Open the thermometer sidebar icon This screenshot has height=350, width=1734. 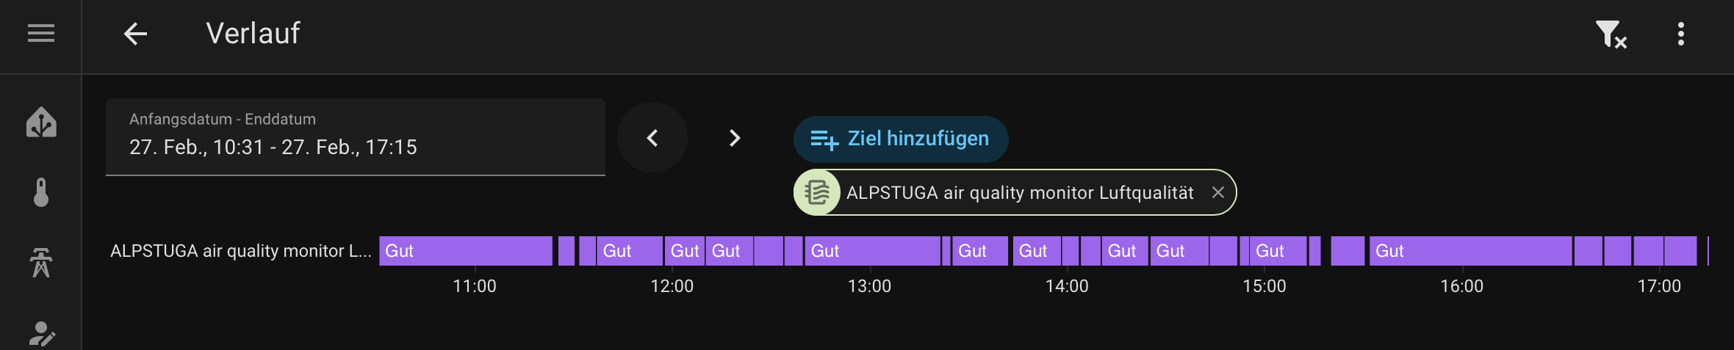coord(41,192)
